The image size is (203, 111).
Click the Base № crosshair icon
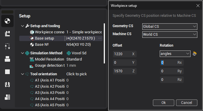(x=32, y=45)
